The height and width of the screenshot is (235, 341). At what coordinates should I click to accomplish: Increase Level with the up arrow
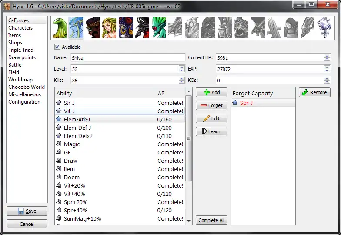(182, 67)
